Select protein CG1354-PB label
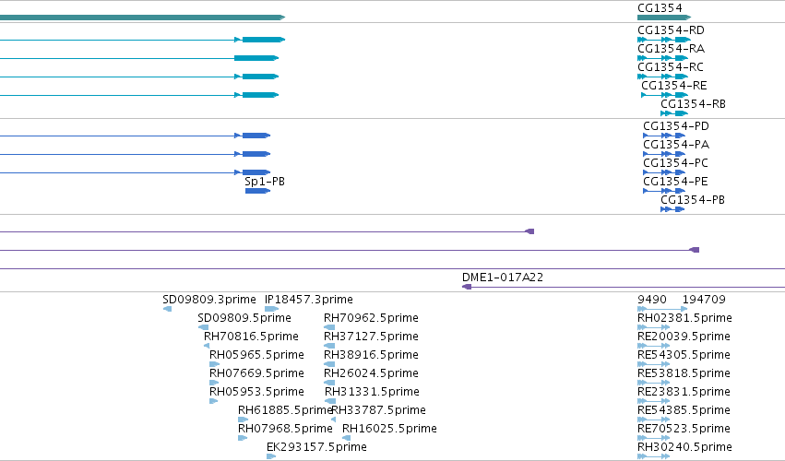Screen dimensions: 785x461 [x=693, y=200]
